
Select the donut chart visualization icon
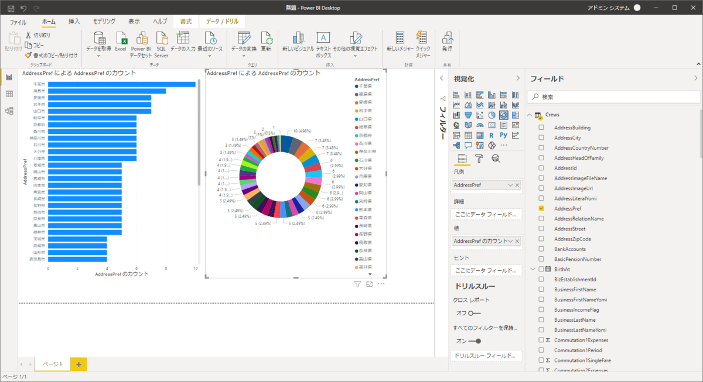click(x=504, y=115)
